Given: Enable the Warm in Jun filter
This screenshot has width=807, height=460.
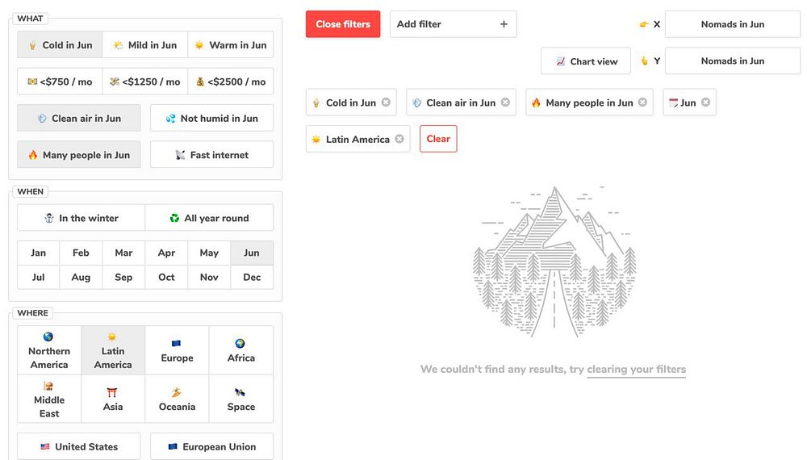Looking at the screenshot, I should pos(230,45).
